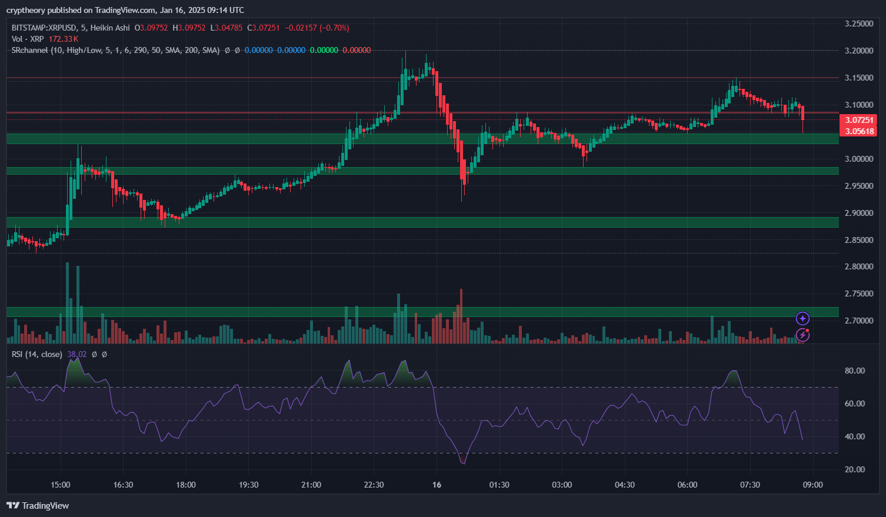Click the 3.10000 price axis label
Viewport: 886px width, 517px height.
click(859, 105)
